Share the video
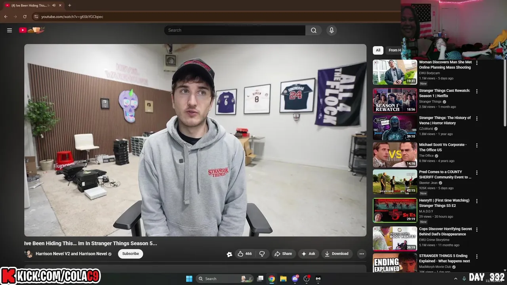This screenshot has width=507, height=285. click(x=283, y=254)
